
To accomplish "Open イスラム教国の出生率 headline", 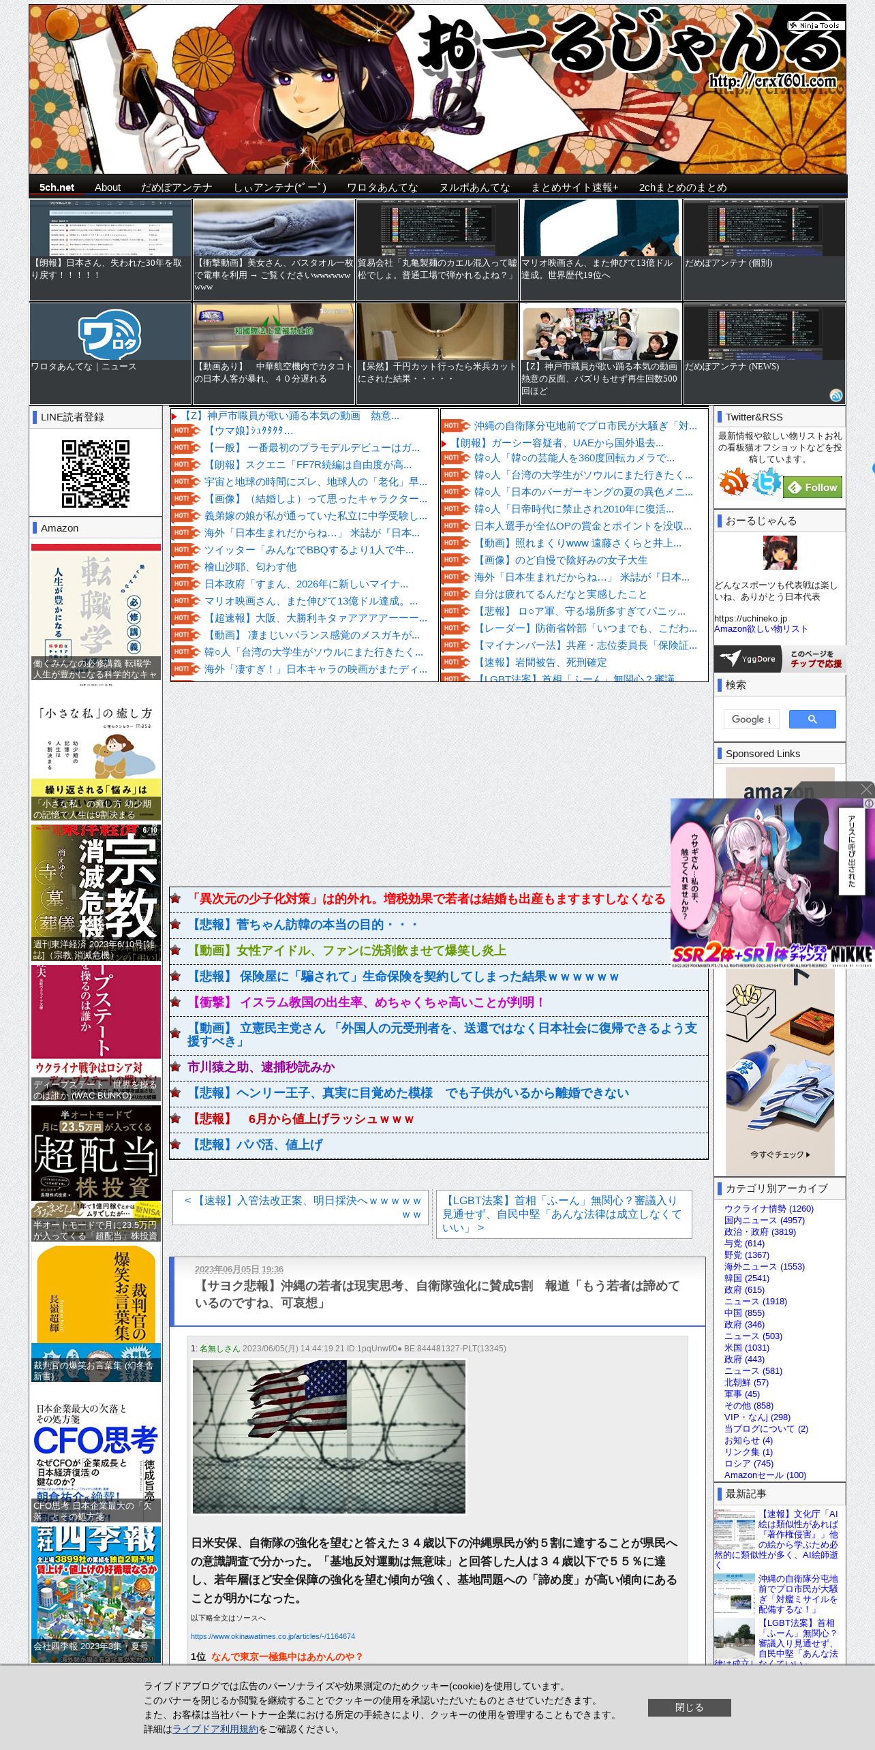I will 367,1002.
